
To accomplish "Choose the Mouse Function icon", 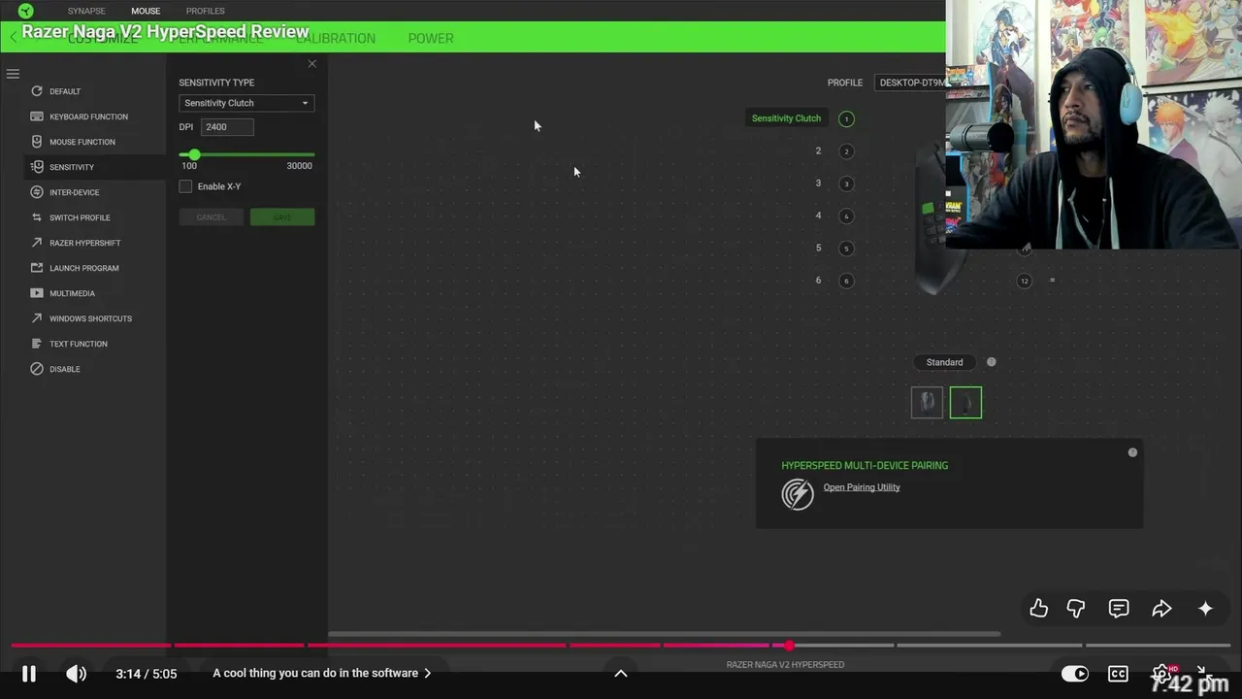I will pyautogui.click(x=37, y=142).
